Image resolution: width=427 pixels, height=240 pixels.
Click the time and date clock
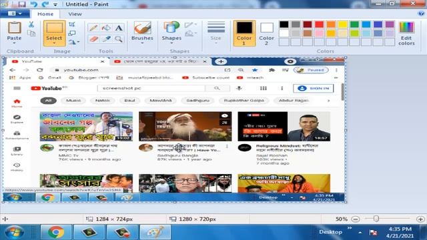tap(400, 233)
